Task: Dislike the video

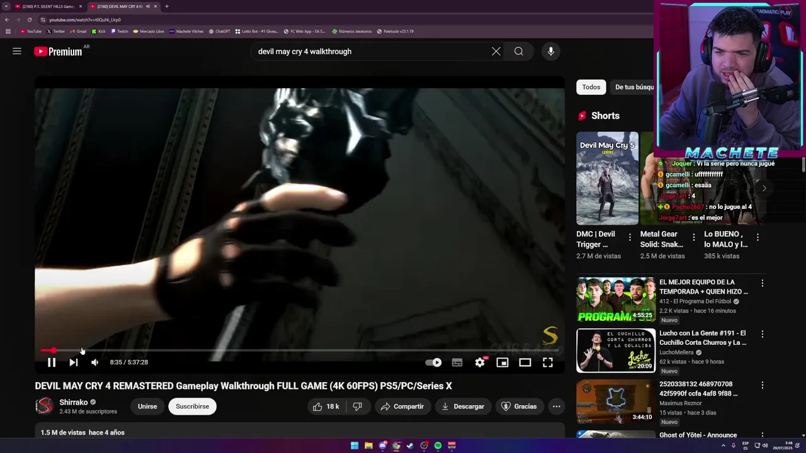Action: tap(358, 406)
